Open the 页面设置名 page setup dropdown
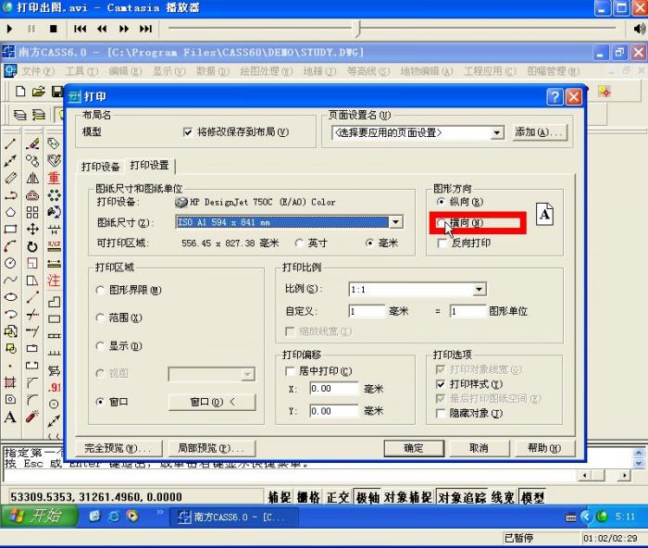The image size is (648, 548). pos(497,133)
